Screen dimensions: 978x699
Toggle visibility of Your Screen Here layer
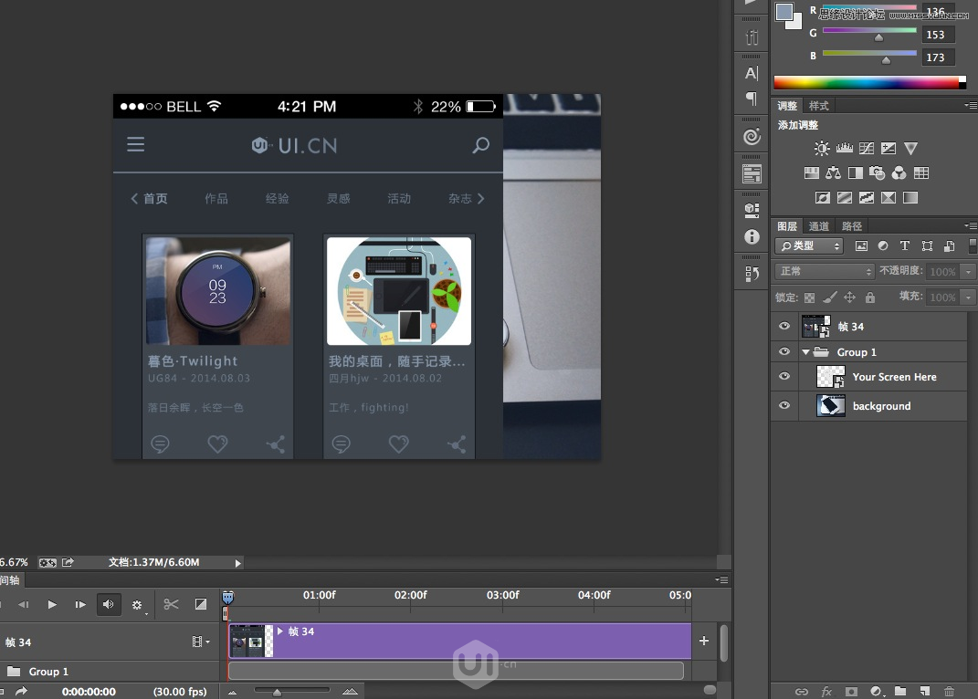pyautogui.click(x=783, y=377)
